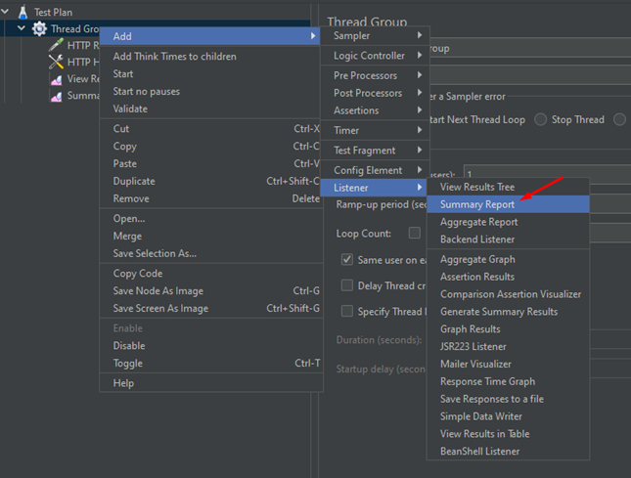Click the Thread Group gear icon
Screen dimensions: 631x478
[x=39, y=28]
